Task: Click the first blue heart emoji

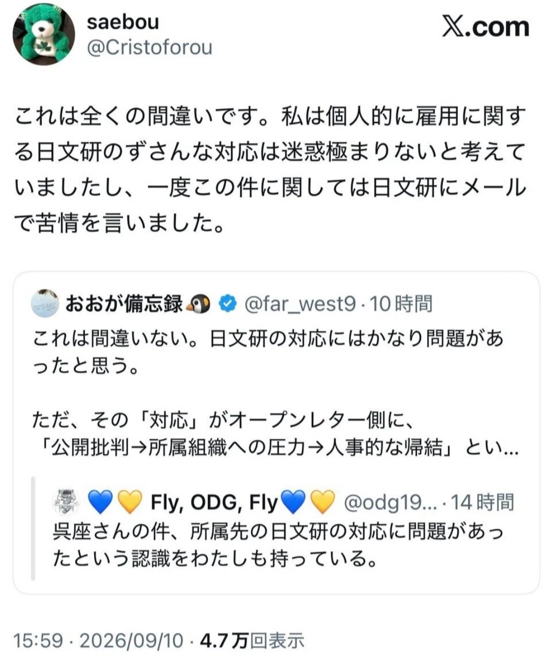Action: click(100, 502)
